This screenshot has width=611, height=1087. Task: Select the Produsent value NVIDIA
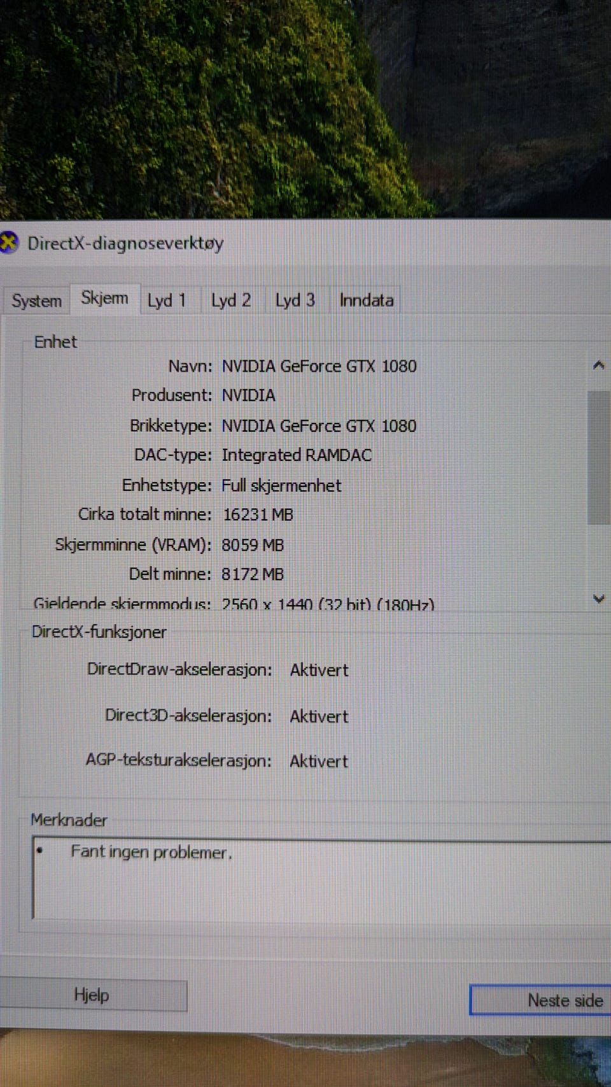(248, 395)
